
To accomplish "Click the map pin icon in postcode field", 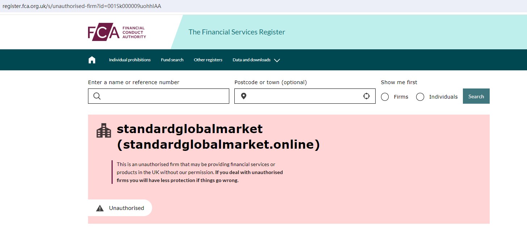I will [x=244, y=96].
